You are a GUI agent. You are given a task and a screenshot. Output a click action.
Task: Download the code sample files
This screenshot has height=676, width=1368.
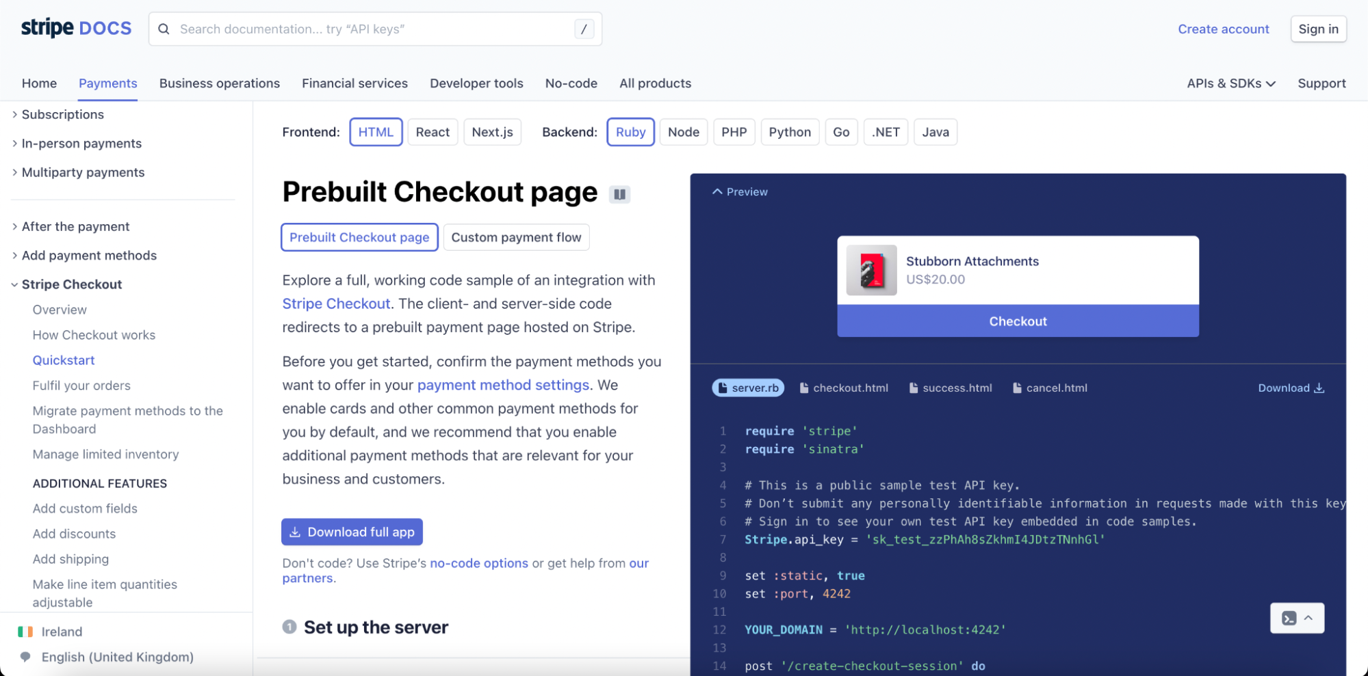pyautogui.click(x=1291, y=388)
